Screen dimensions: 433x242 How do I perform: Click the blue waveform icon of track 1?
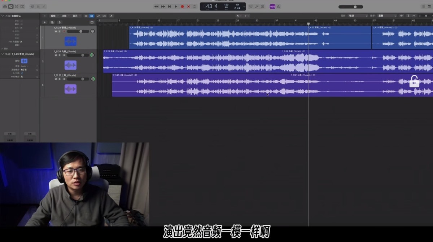(x=70, y=41)
